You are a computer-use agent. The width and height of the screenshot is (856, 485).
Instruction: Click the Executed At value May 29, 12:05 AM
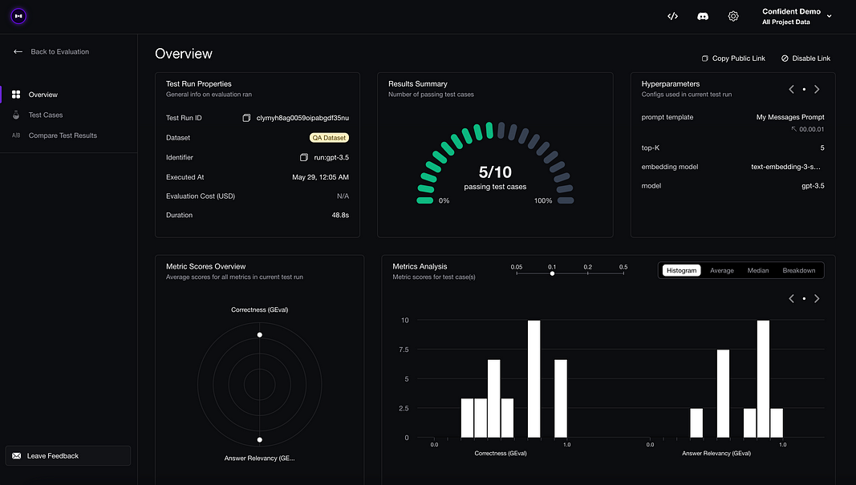pos(320,177)
